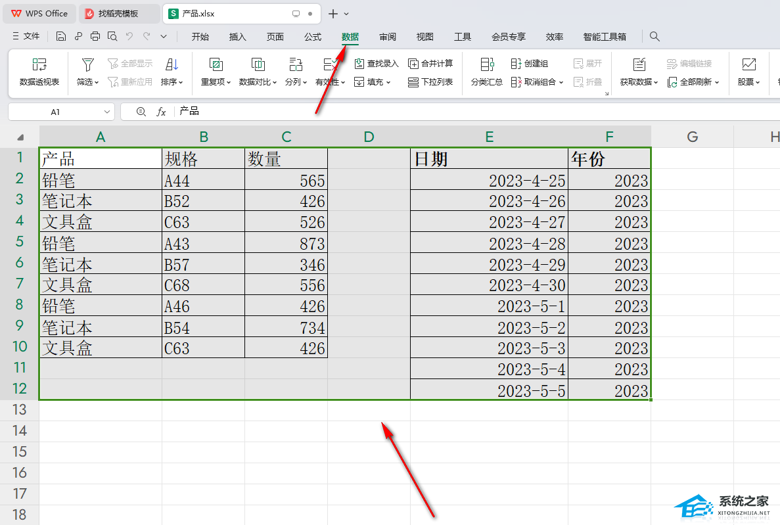Switch to the 开始 tab
Viewport: 780px width, 525px height.
point(200,37)
